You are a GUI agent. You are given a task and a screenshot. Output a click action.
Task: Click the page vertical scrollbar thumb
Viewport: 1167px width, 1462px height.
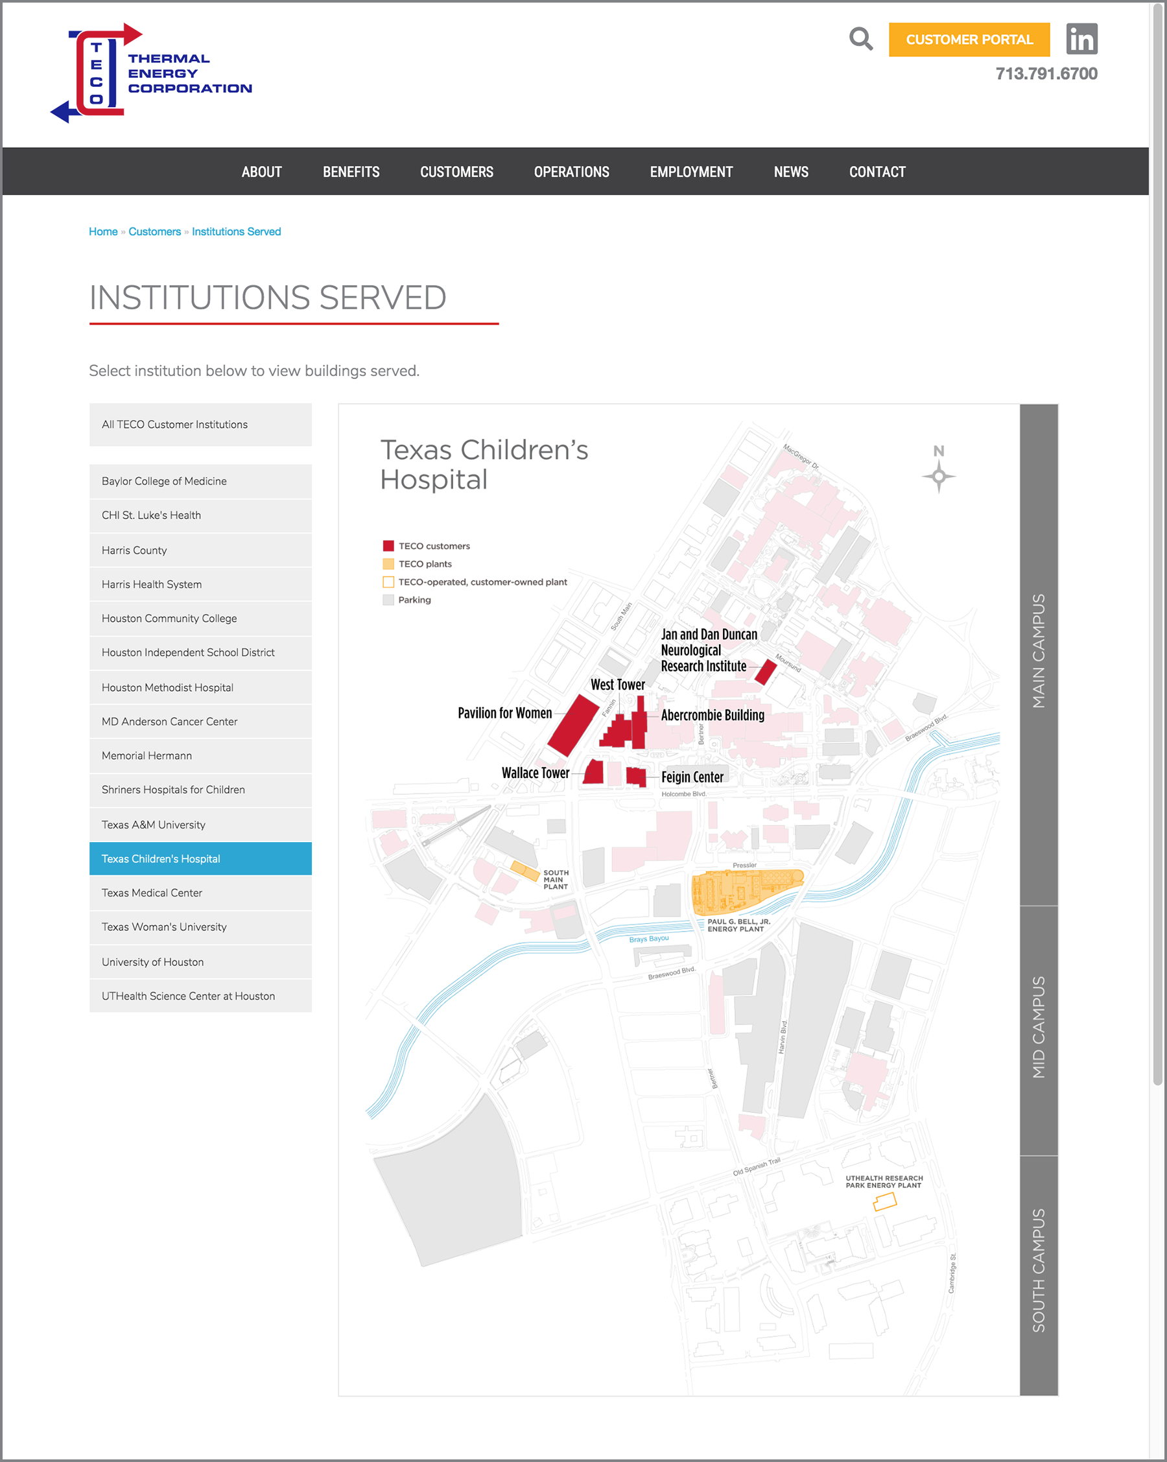(1157, 543)
